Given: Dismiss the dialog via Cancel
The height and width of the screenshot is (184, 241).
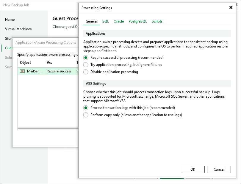Looking at the screenshot, I should (219, 169).
